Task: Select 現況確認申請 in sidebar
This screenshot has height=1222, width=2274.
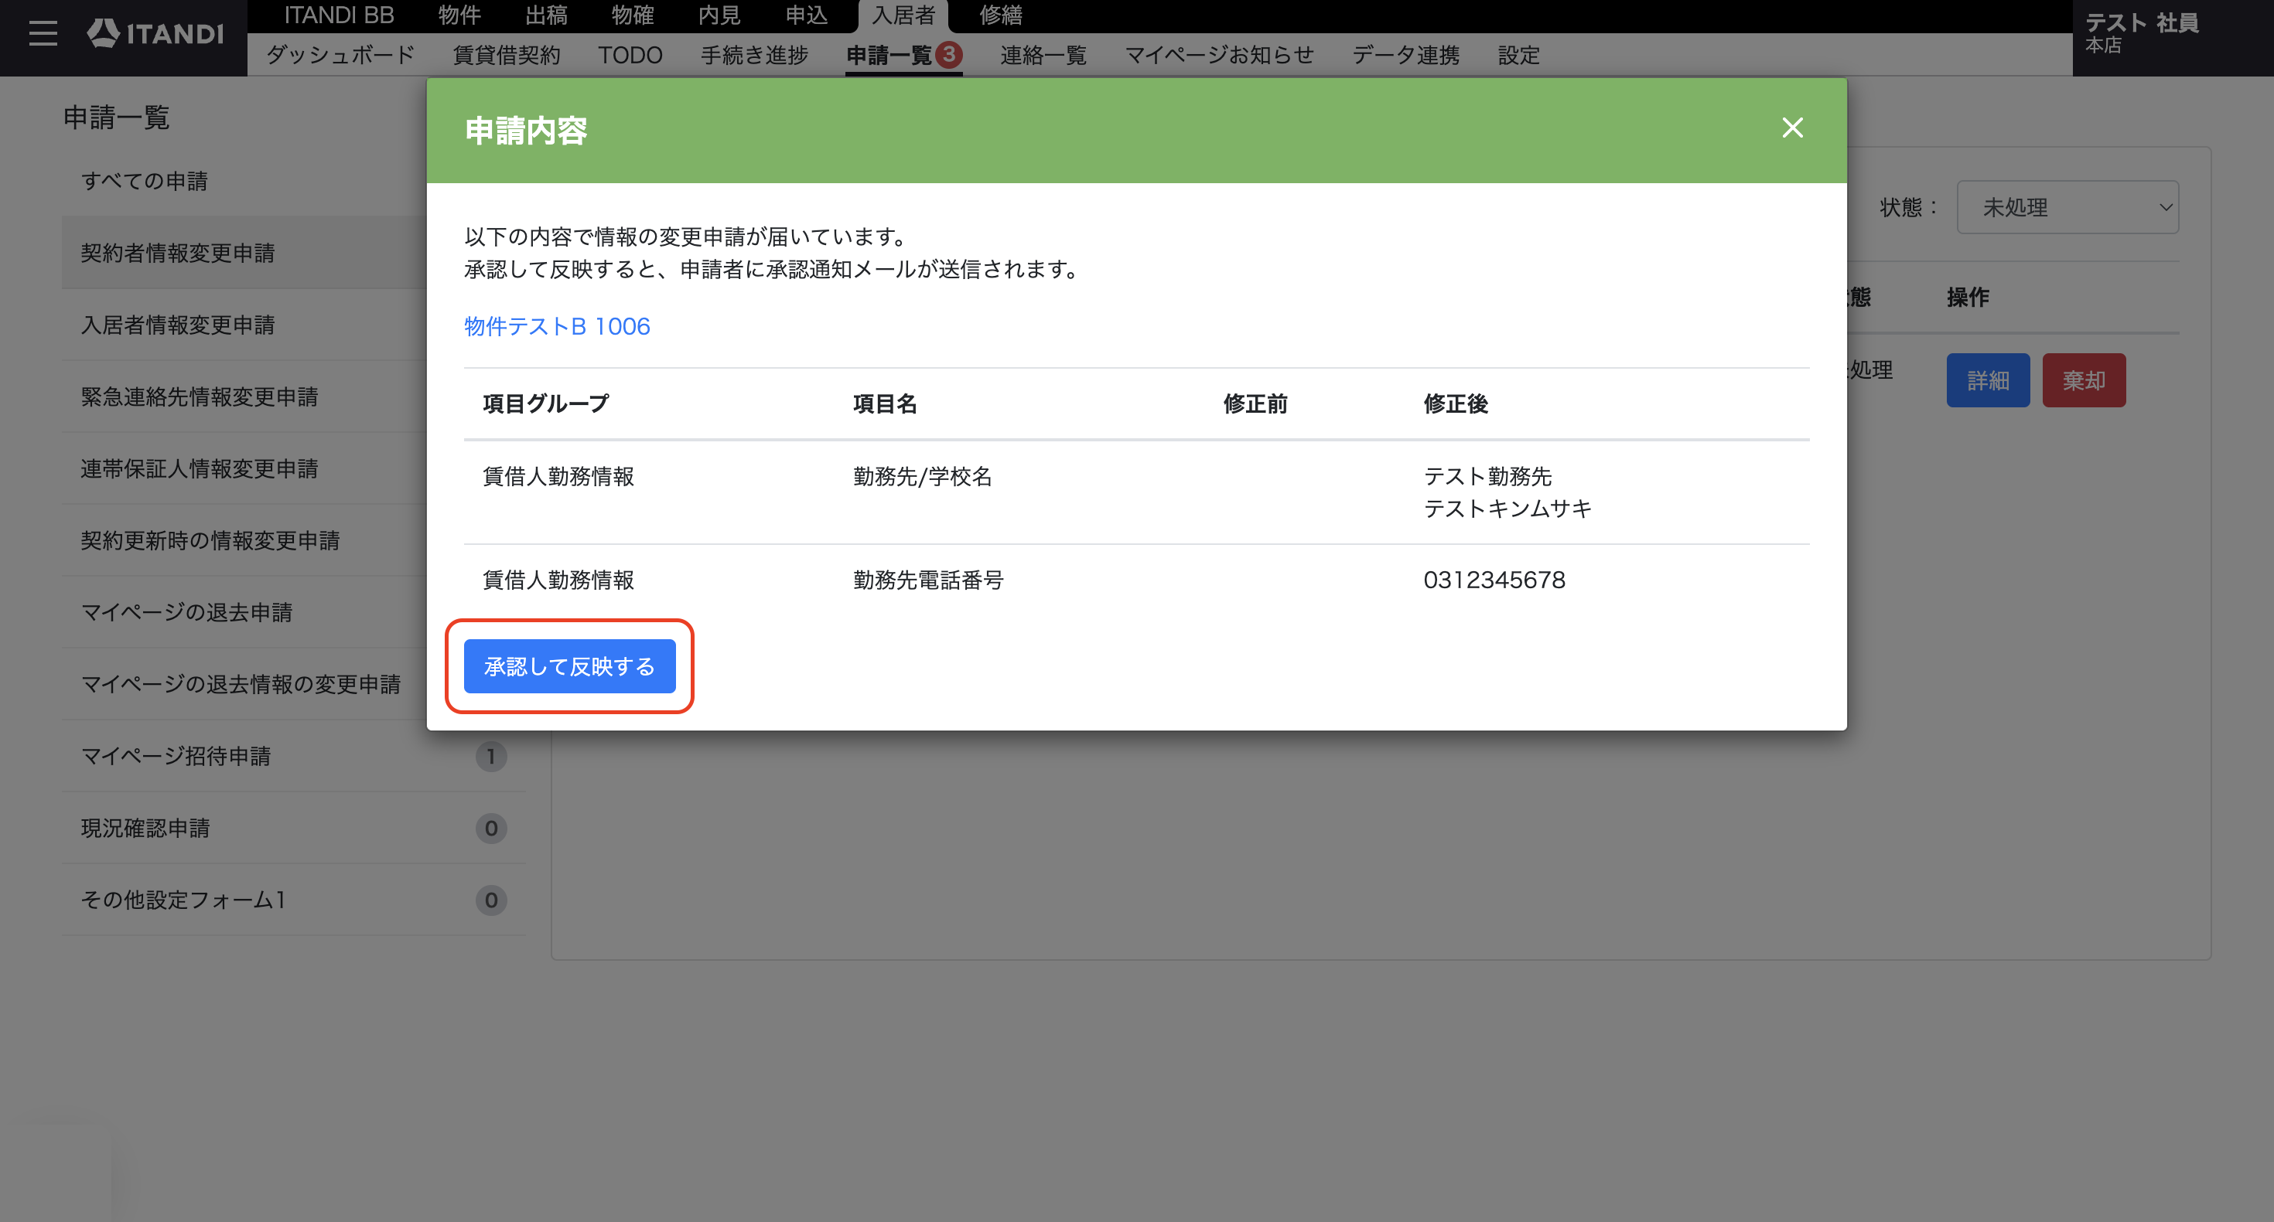Action: pos(293,829)
